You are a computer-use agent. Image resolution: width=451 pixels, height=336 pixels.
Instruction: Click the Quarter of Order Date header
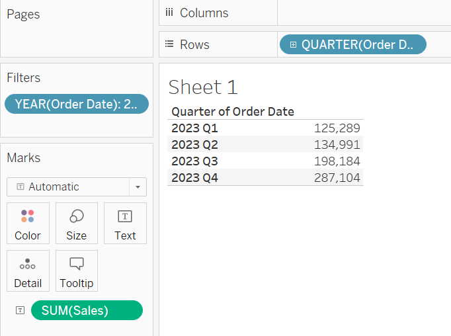pos(233,112)
